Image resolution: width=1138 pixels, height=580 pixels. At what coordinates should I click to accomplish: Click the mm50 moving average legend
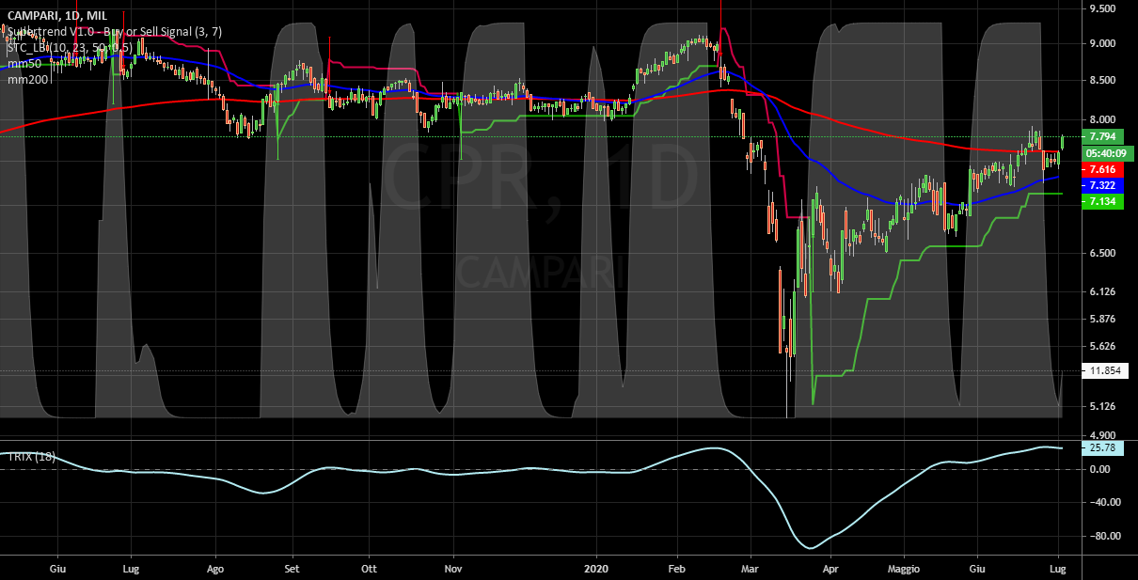coord(24,64)
